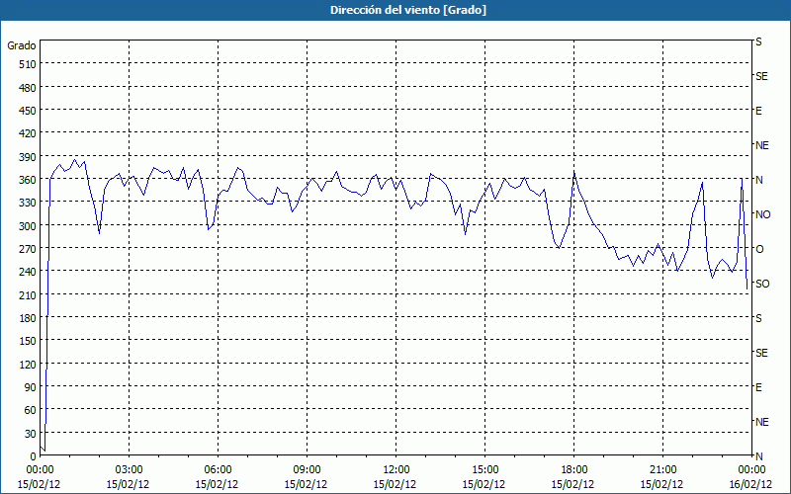The width and height of the screenshot is (791, 494).
Task: Click the 510 value on the degree axis
Action: (28, 64)
